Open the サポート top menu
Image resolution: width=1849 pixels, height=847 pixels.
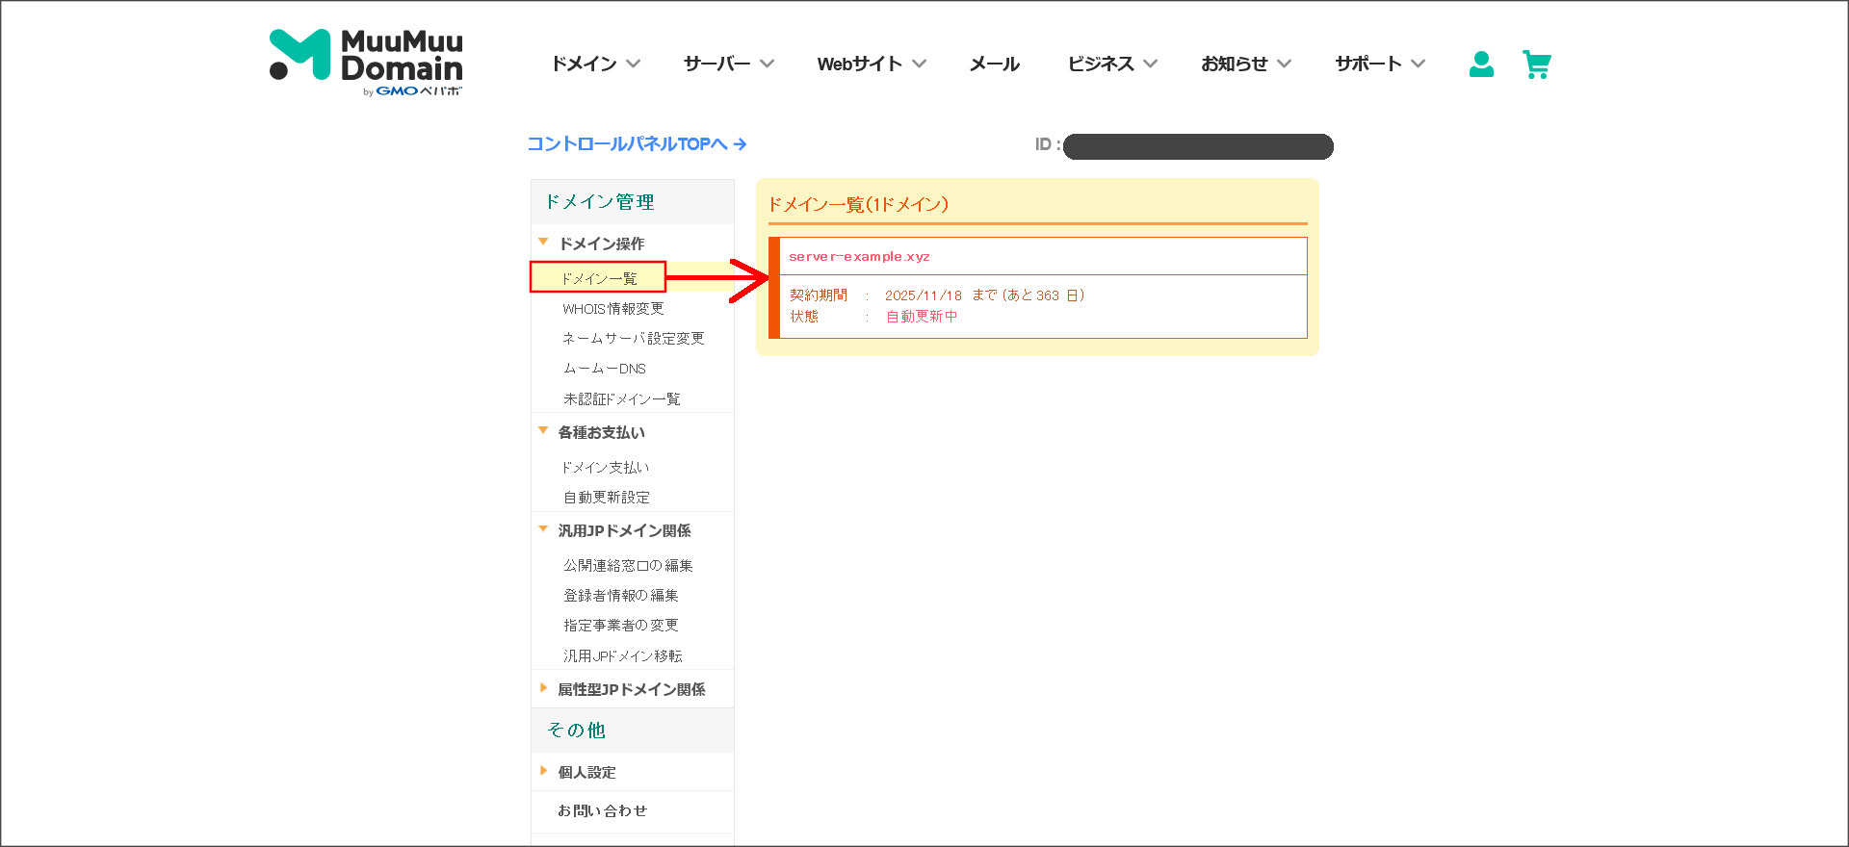coord(1380,64)
